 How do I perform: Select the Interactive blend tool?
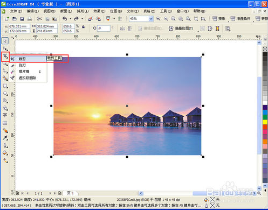[x=5, y=130]
